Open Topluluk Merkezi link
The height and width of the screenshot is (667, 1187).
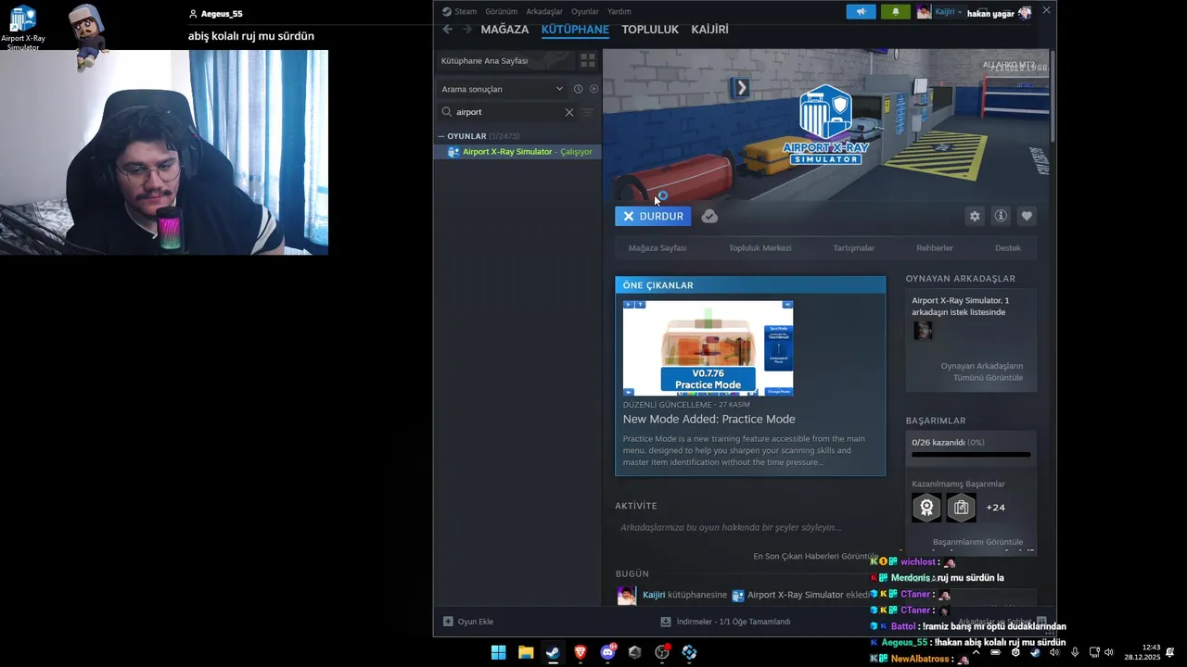(x=759, y=248)
